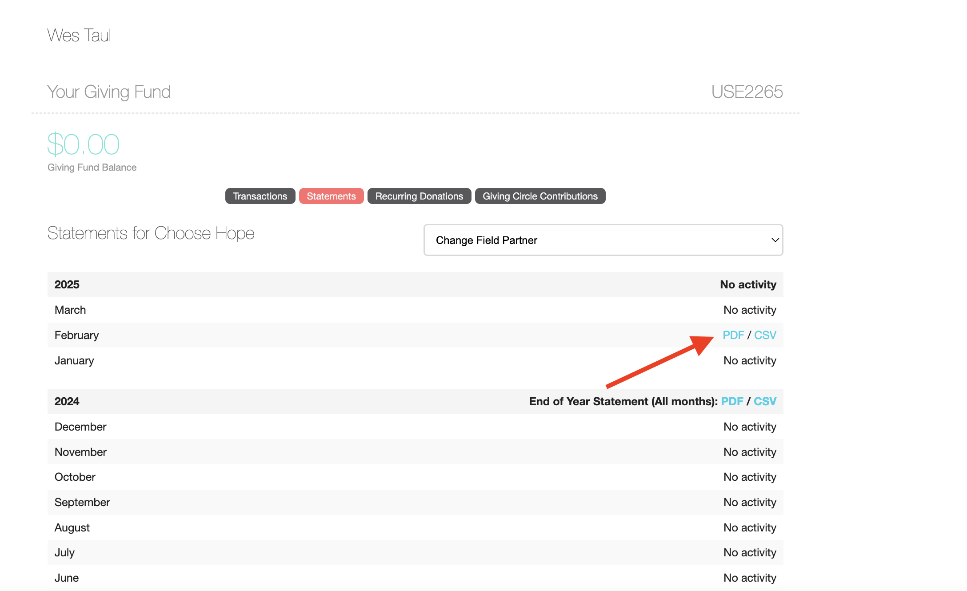Click the Statements for Choose Hope heading
967x591 pixels.
click(151, 233)
